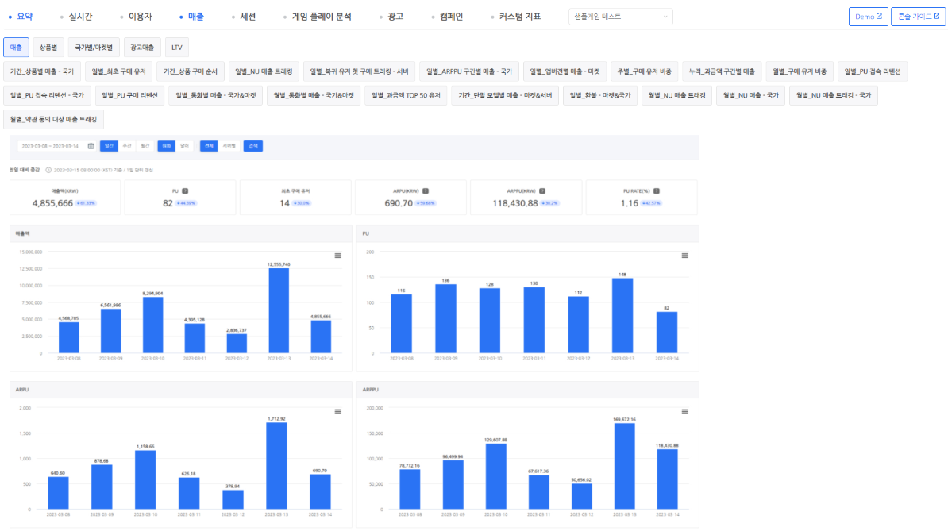
Task: Open the 일별_NU 매출 트래킹 report
Action: tap(264, 71)
